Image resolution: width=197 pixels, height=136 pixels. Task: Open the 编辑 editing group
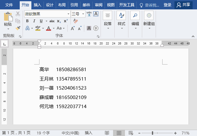tap(135, 20)
